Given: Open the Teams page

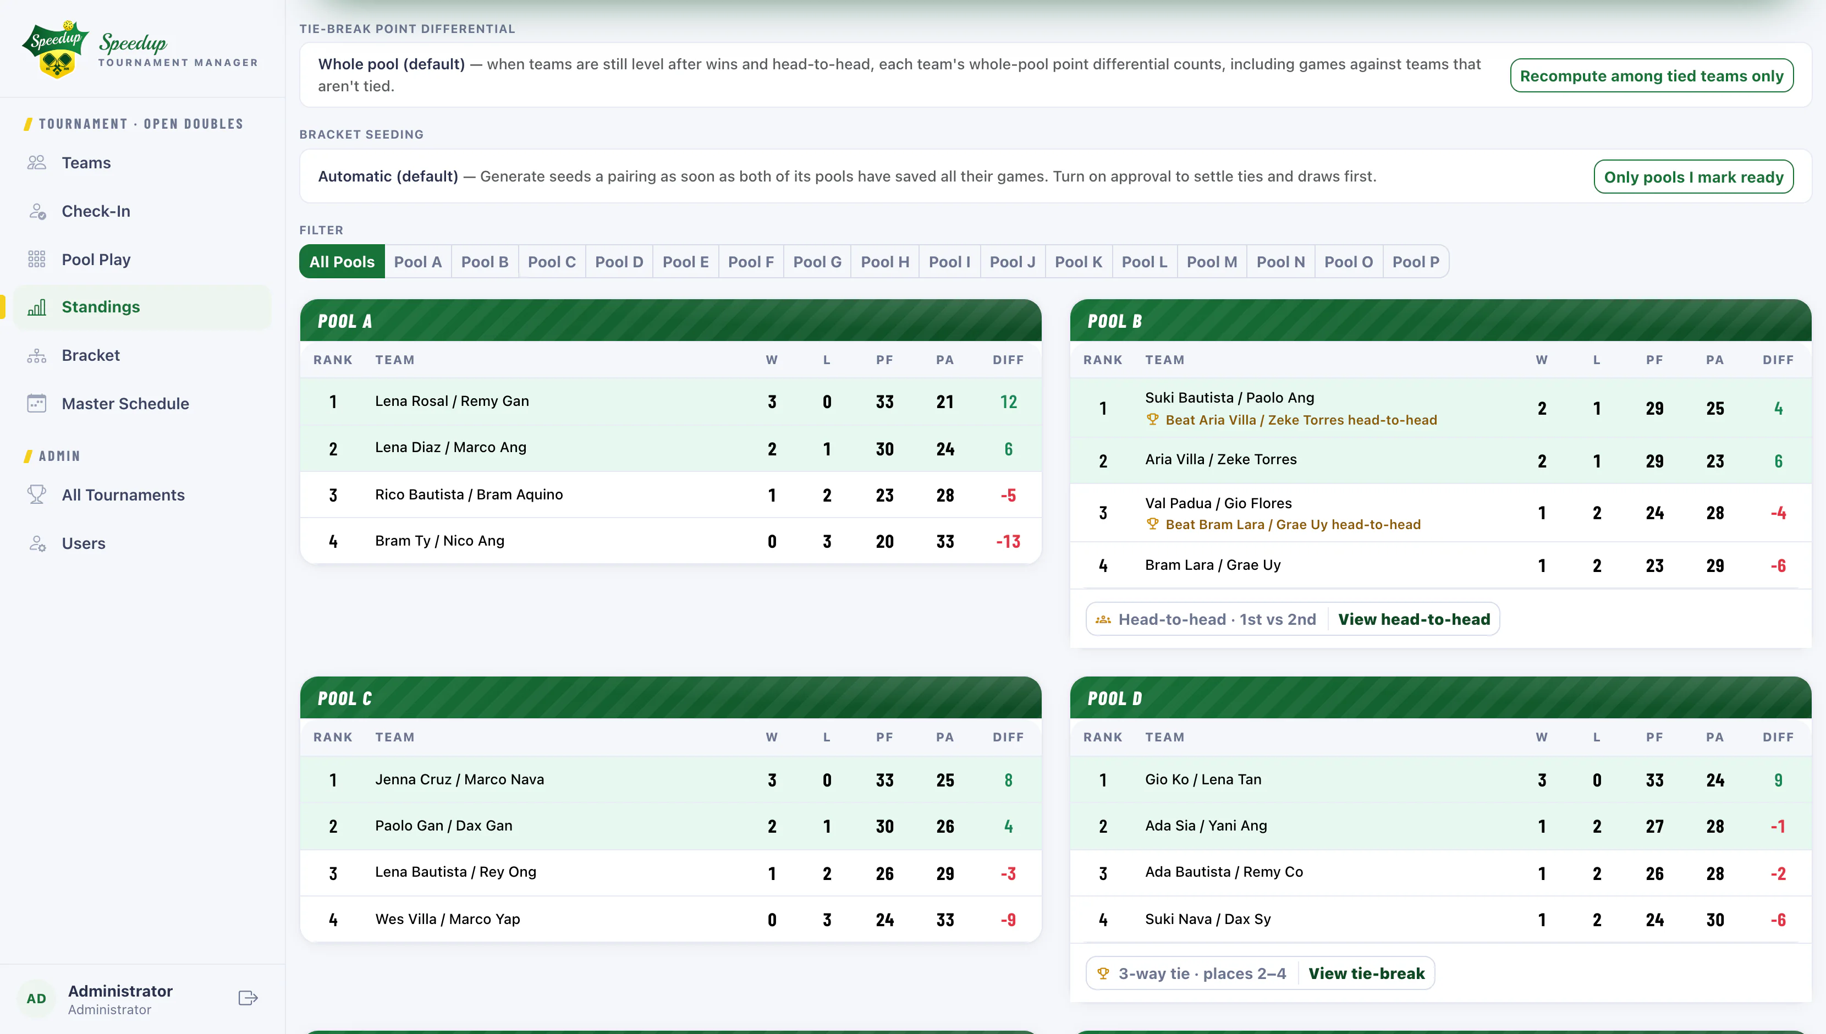Looking at the screenshot, I should (142, 163).
